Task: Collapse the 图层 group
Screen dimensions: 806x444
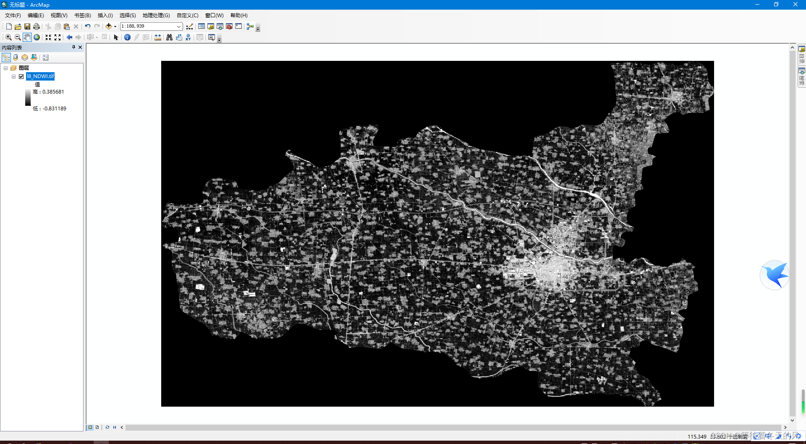Action: pyautogui.click(x=6, y=68)
